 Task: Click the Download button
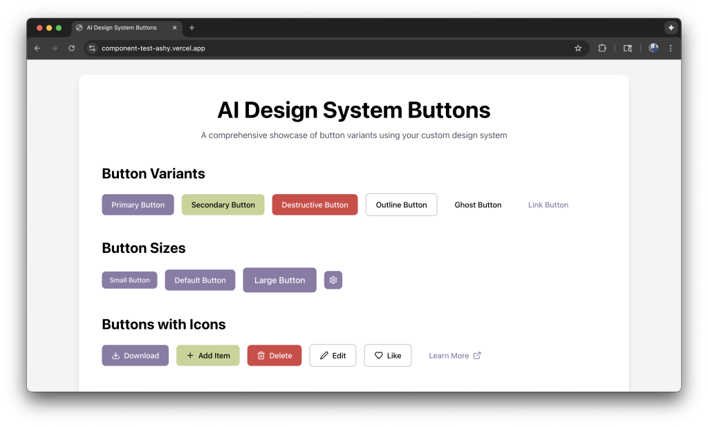[135, 356]
